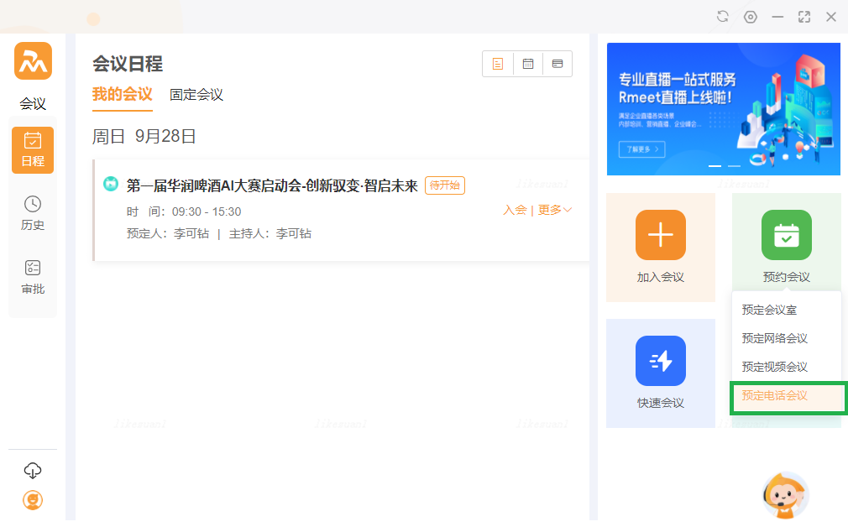848x527 pixels.
Task: Switch to calendar view of schedule
Action: 528,64
